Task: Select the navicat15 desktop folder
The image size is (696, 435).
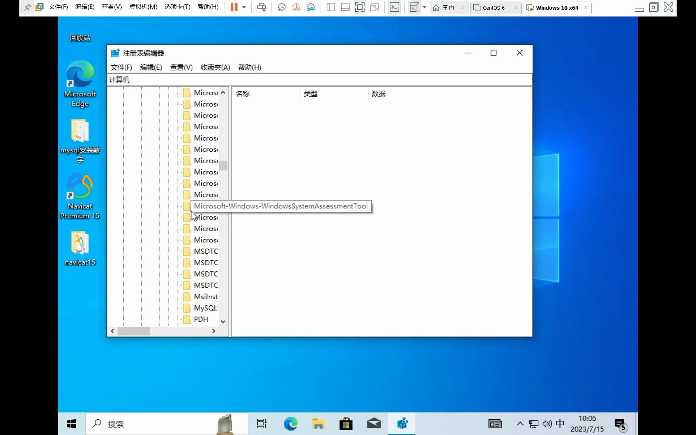Action: coord(80,248)
